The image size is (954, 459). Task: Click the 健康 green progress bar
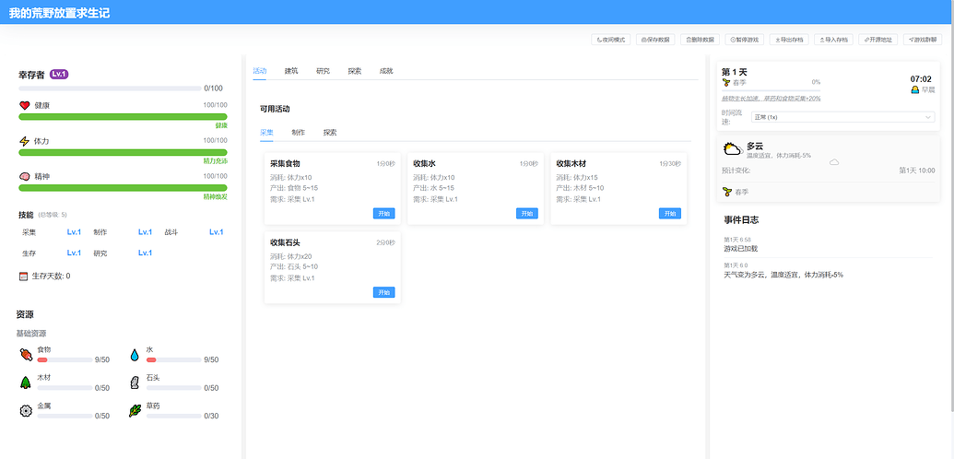[123, 117]
